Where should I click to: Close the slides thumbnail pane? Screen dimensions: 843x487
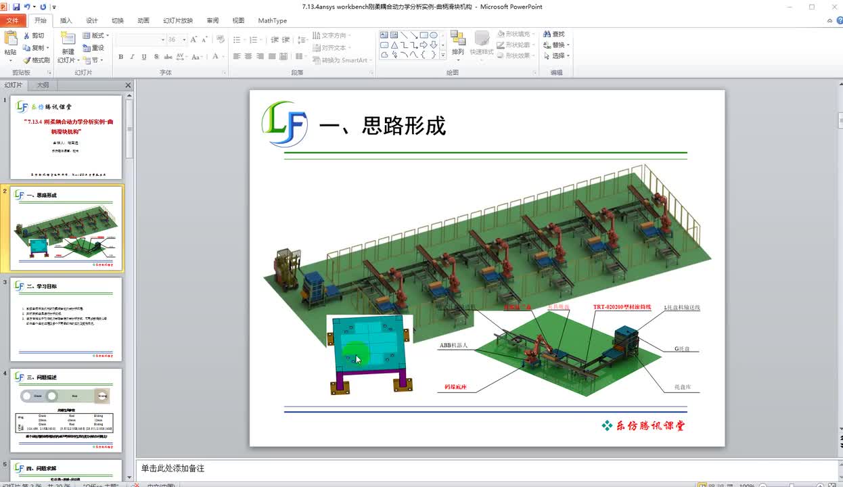[x=128, y=85]
